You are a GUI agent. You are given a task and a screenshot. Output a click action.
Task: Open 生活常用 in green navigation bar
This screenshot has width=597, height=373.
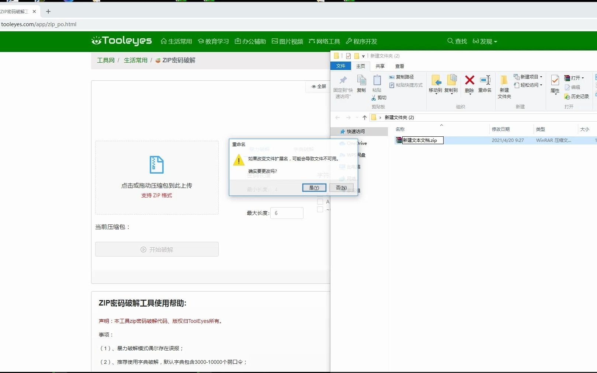pyautogui.click(x=176, y=41)
